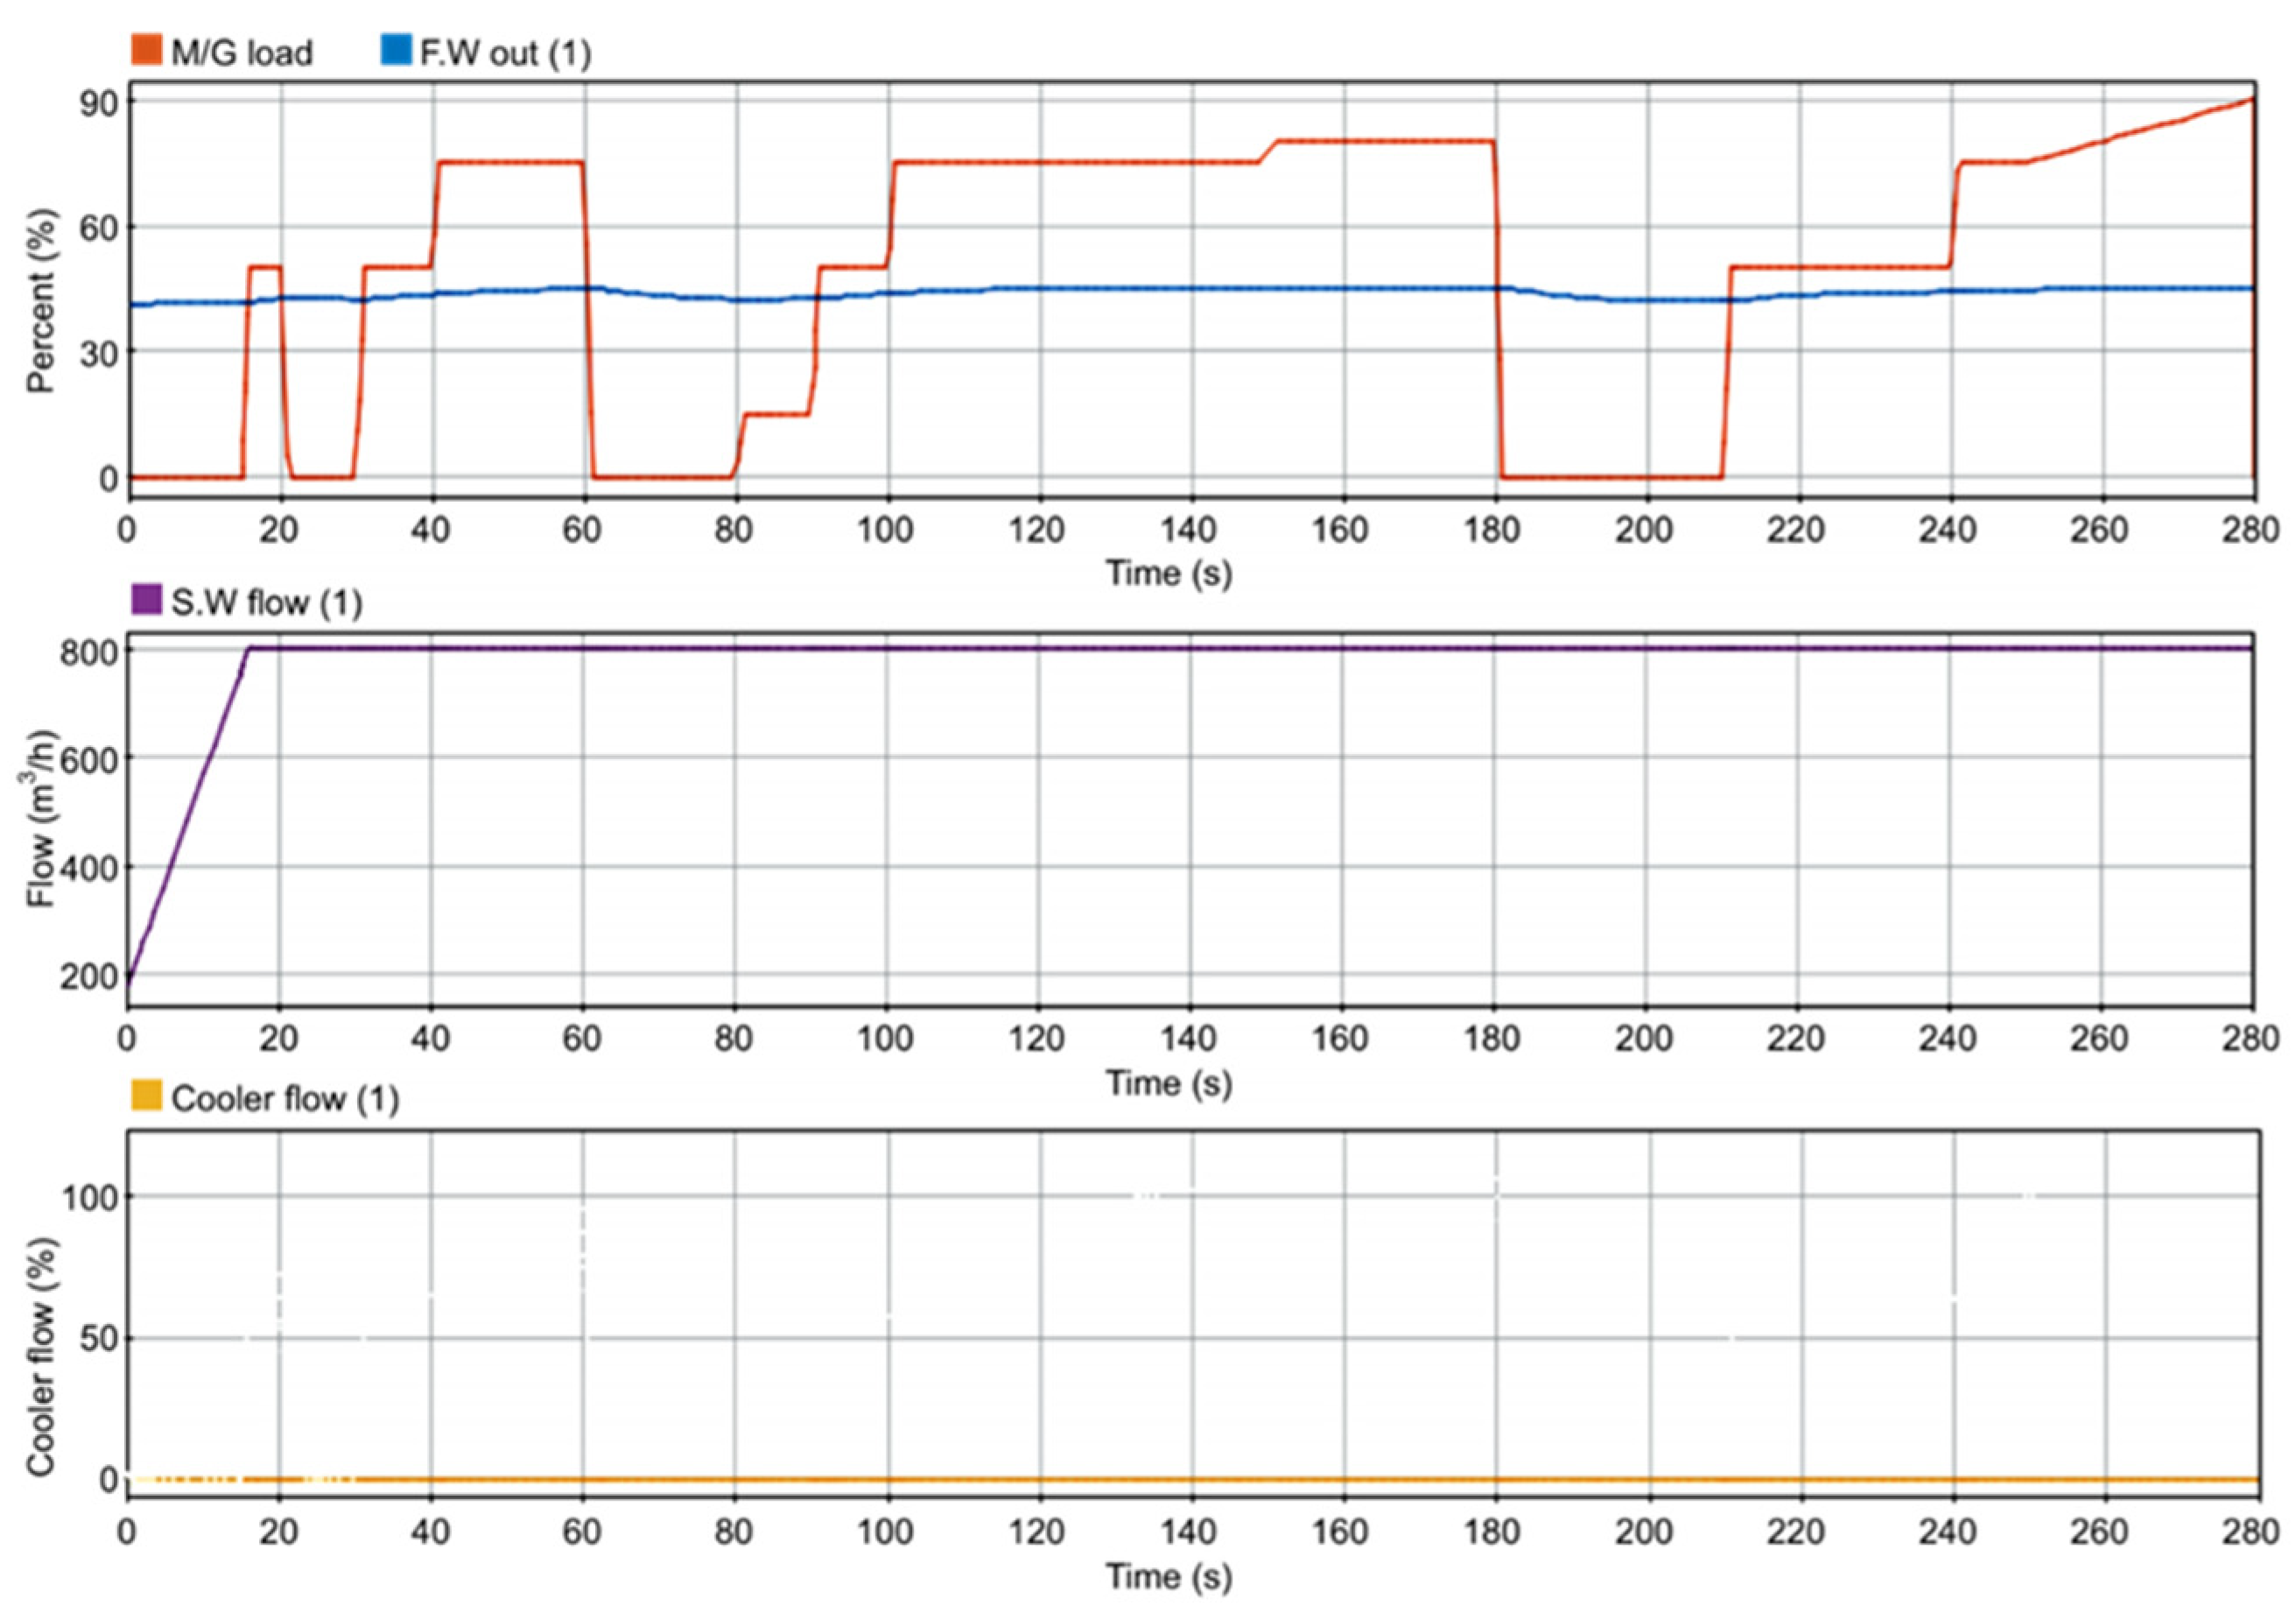Click the 90 tick on the Percent axis
The height and width of the screenshot is (1613, 2296).
point(98,104)
